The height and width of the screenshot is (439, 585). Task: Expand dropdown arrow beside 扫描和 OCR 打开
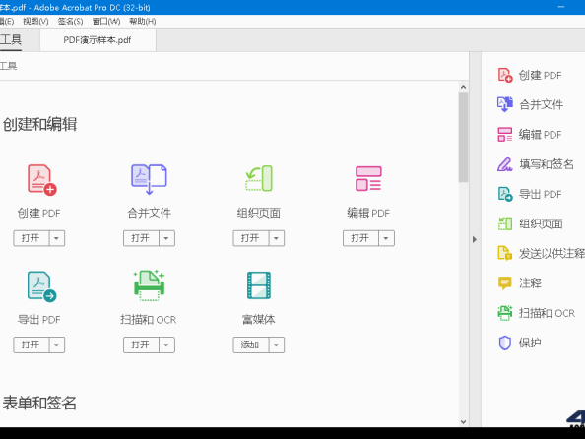(166, 345)
